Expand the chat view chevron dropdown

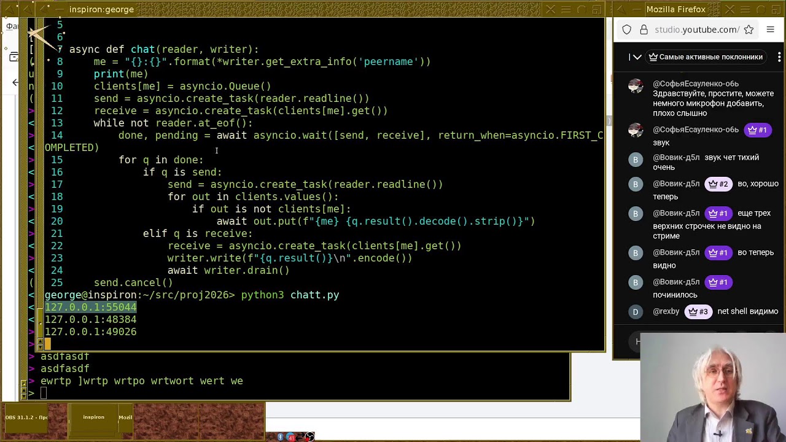click(x=637, y=57)
